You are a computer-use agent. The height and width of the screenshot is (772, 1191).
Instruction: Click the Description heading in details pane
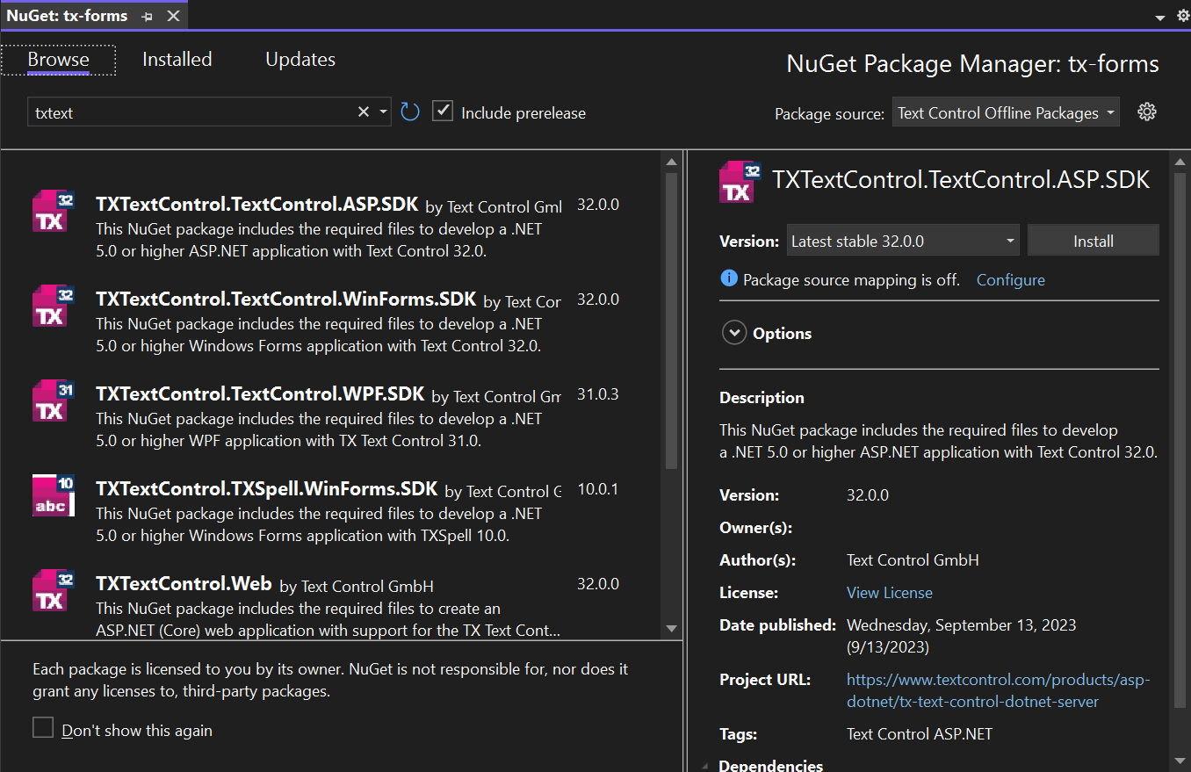(x=762, y=397)
